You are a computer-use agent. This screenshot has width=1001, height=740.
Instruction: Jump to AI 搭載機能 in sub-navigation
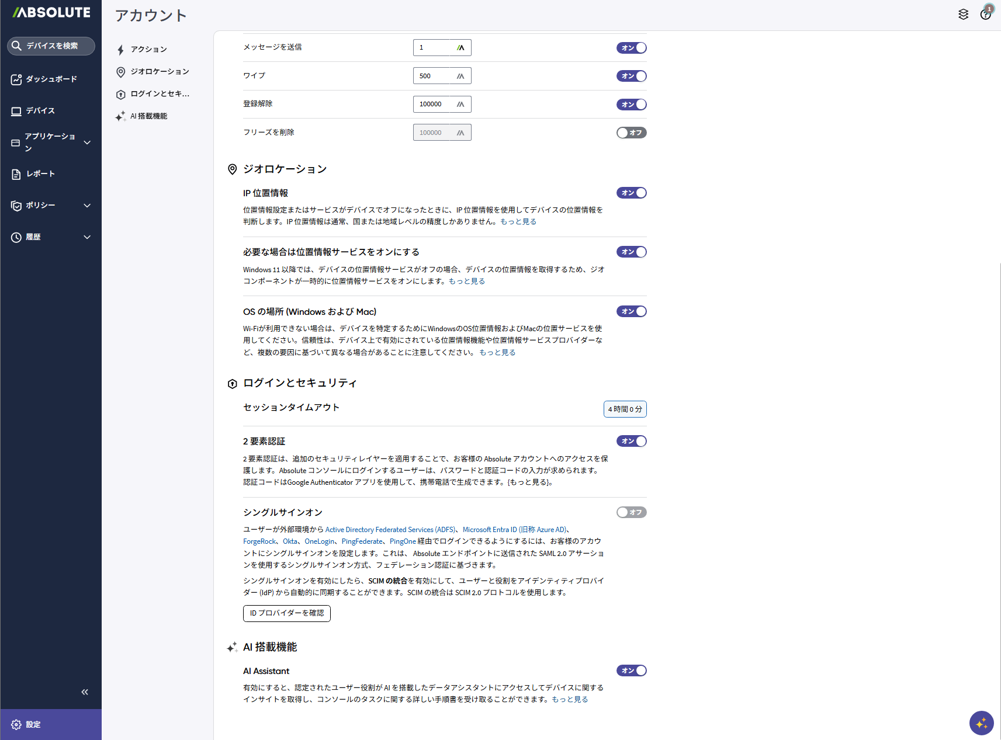(x=142, y=116)
